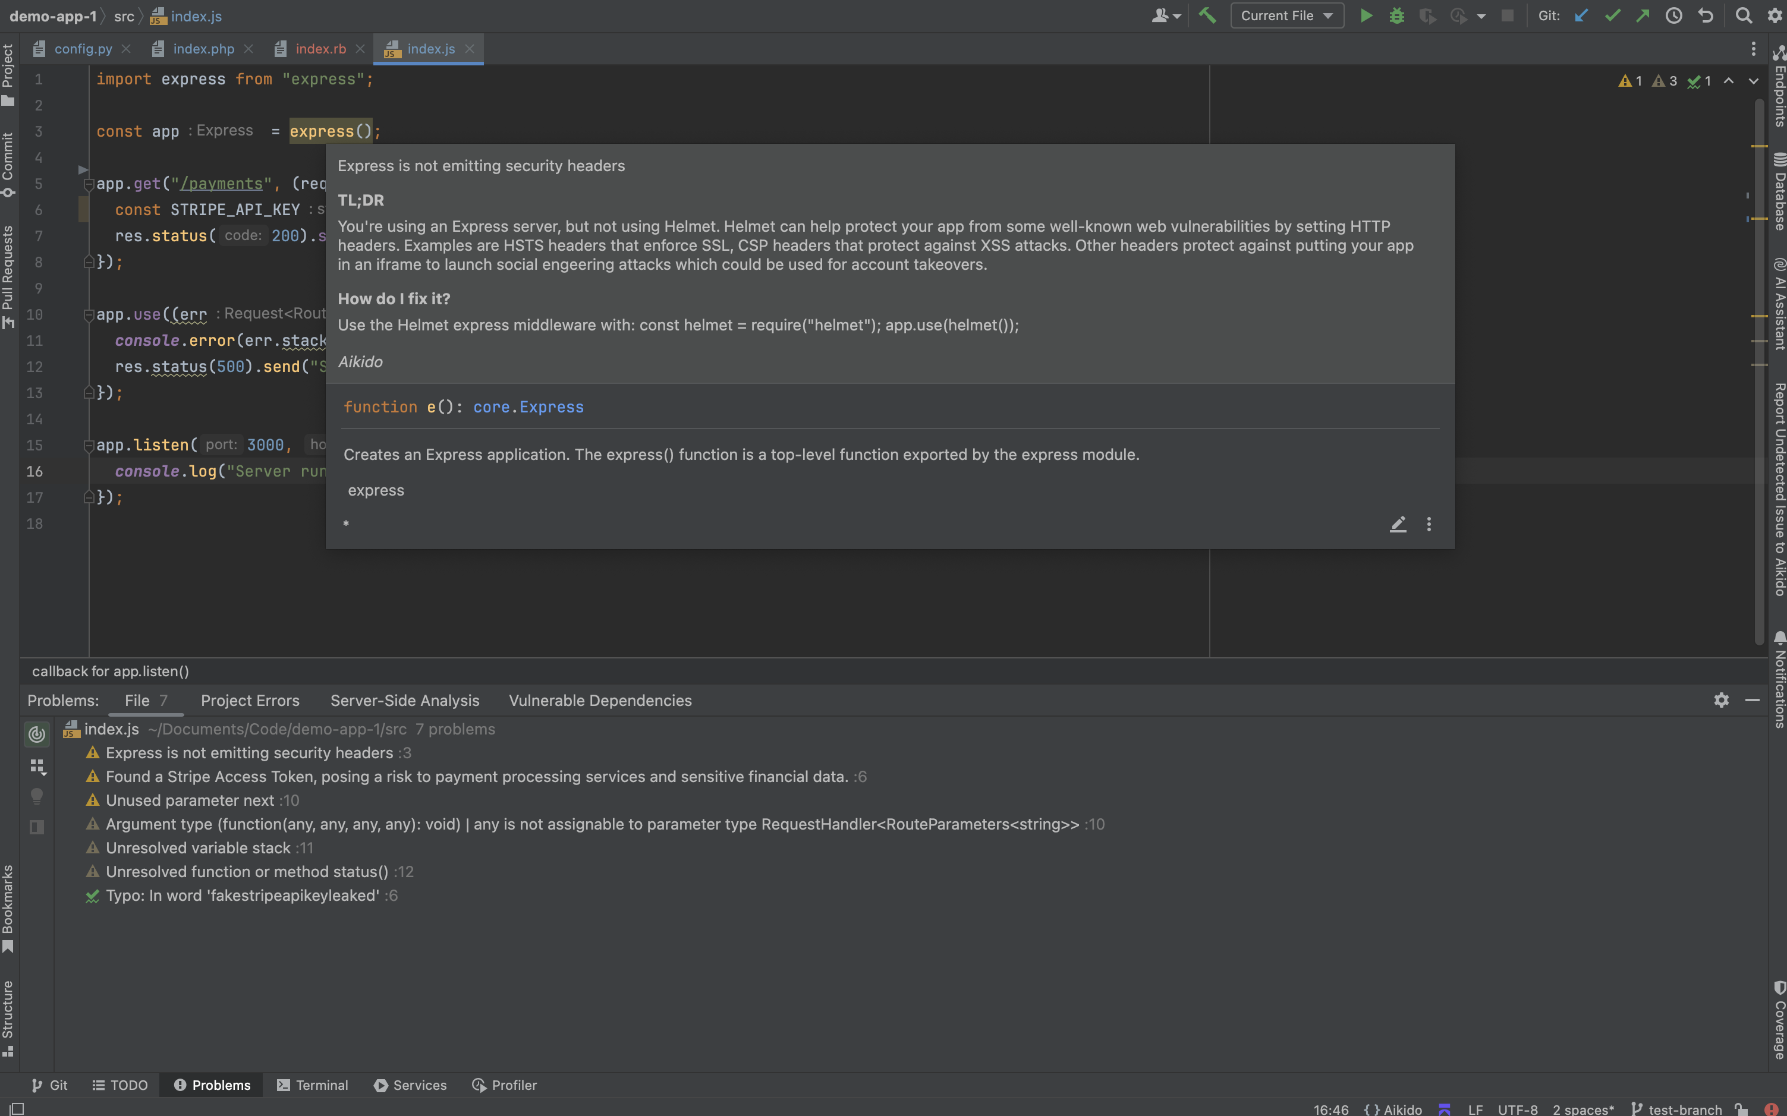The height and width of the screenshot is (1116, 1787).
Task: Edit documentation pencil icon in popup
Action: [x=1398, y=524]
